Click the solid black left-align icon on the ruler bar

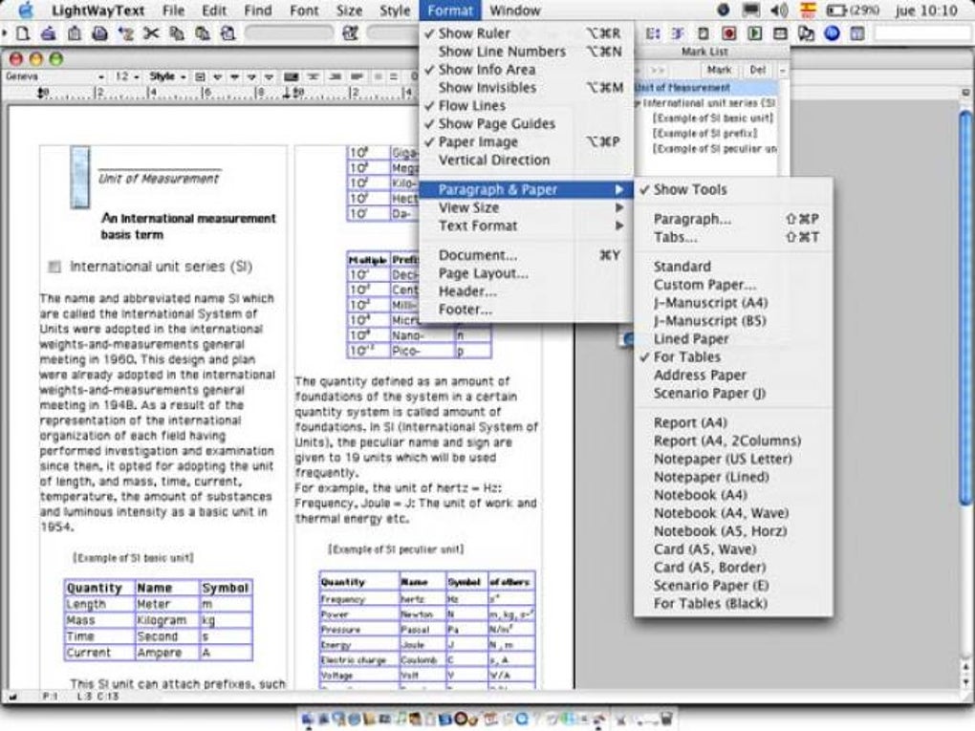pyautogui.click(x=291, y=76)
